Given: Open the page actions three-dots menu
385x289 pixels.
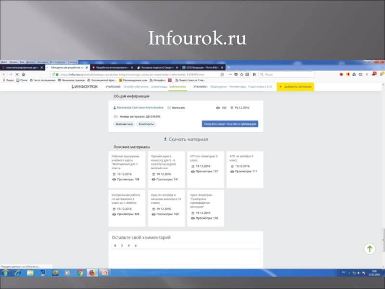Looking at the screenshot, I should (x=230, y=74).
